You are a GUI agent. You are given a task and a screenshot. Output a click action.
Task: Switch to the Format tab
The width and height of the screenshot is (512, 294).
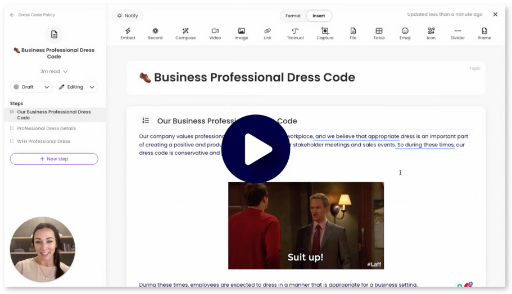click(x=293, y=16)
